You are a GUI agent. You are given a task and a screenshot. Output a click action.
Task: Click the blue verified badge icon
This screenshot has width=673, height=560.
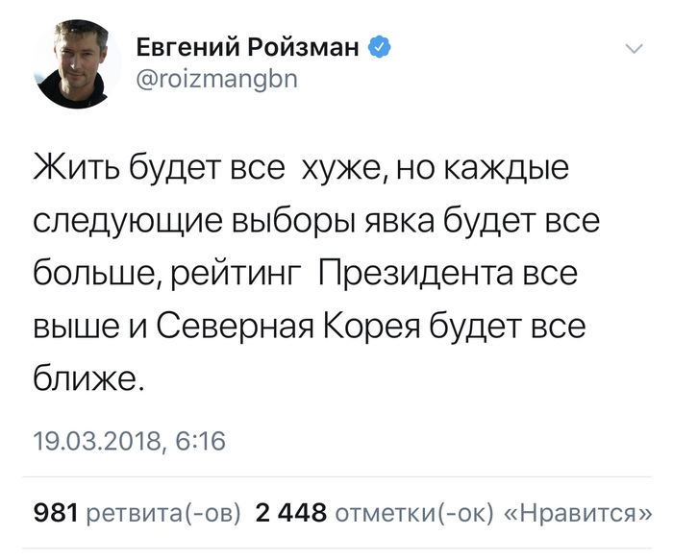(379, 46)
